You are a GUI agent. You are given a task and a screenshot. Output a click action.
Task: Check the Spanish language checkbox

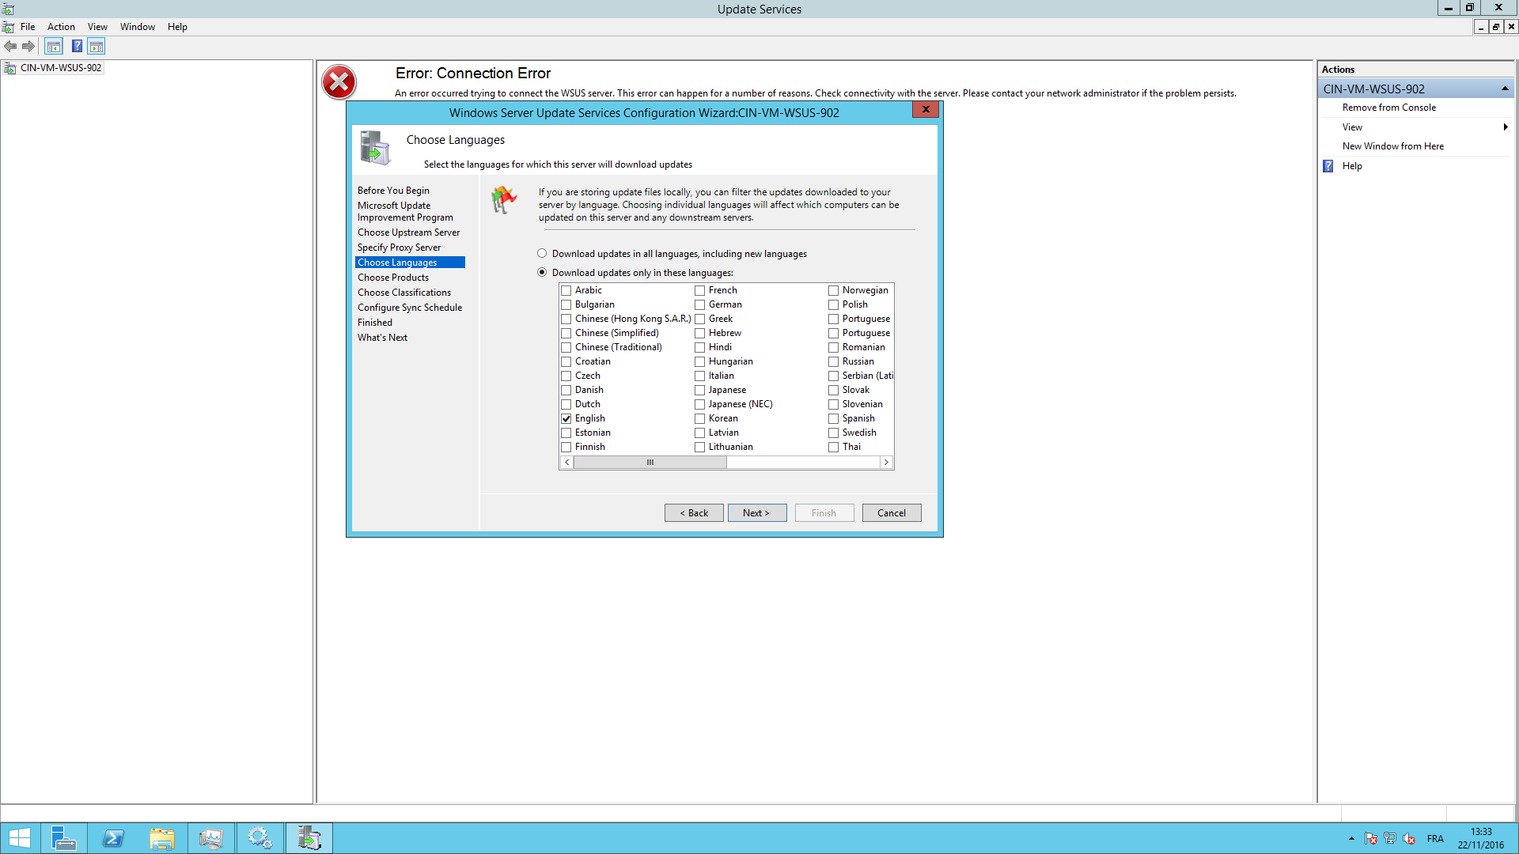pos(834,419)
